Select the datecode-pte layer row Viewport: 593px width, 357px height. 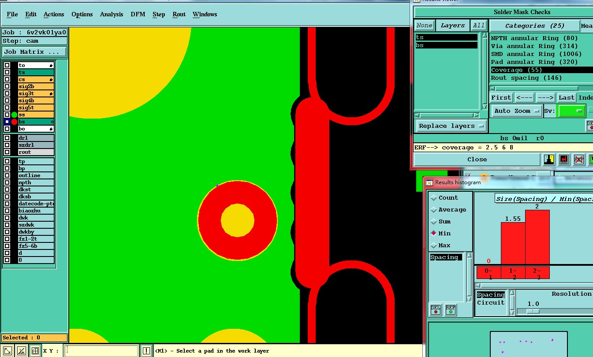(x=36, y=204)
